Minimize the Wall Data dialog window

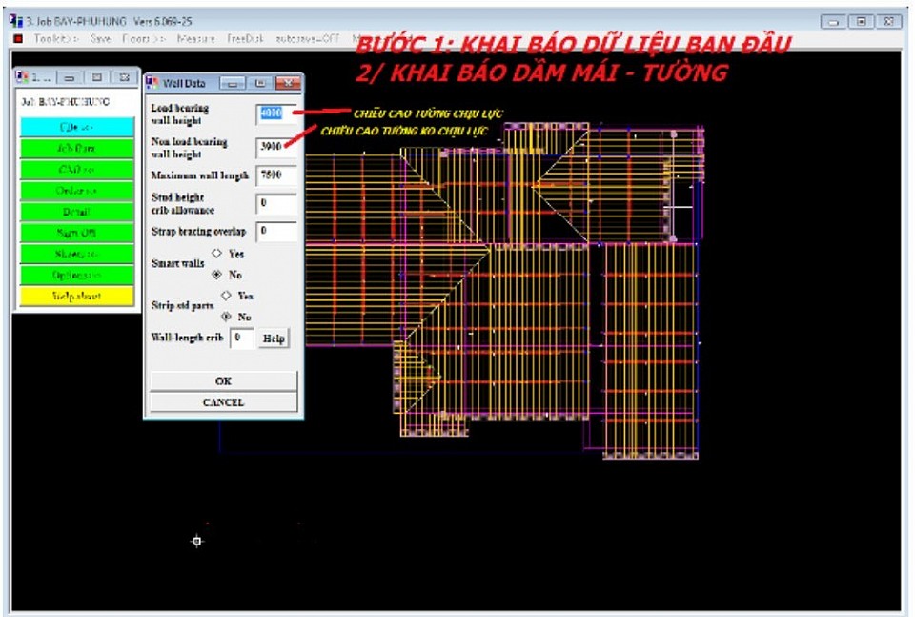[234, 83]
